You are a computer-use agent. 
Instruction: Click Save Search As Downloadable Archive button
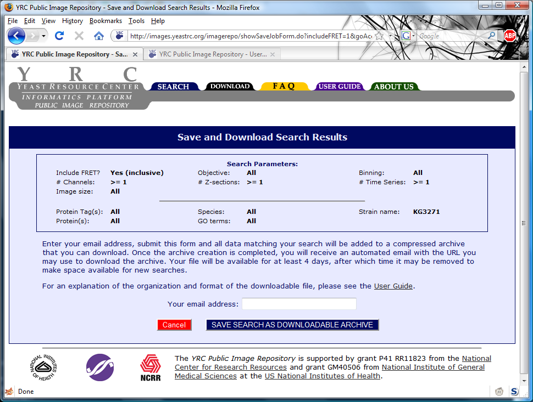click(x=292, y=325)
